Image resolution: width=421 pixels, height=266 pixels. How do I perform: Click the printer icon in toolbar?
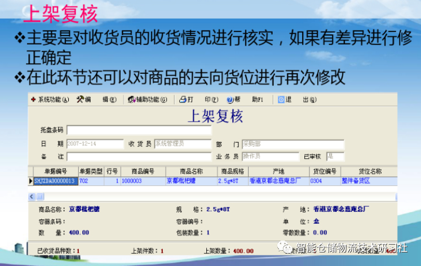point(183,100)
